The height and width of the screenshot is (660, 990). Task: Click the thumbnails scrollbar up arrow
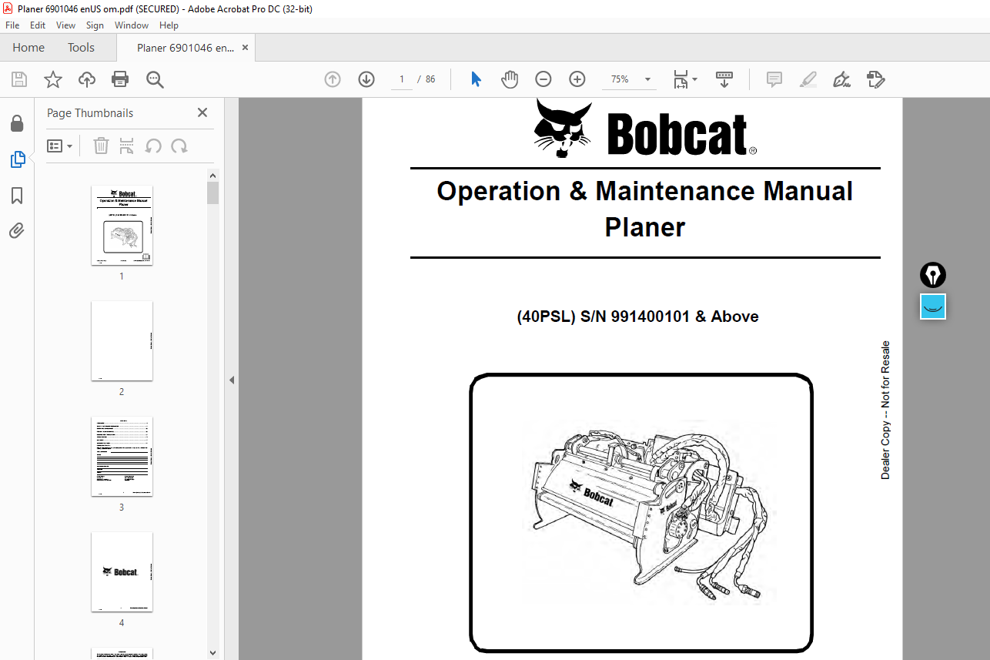[x=213, y=175]
